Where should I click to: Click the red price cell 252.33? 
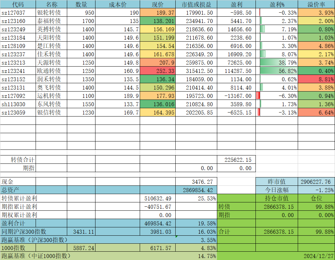click(158, 71)
